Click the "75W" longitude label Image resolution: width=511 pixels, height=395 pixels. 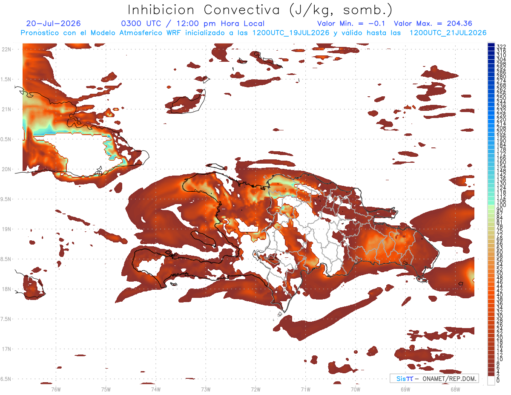pos(106,389)
